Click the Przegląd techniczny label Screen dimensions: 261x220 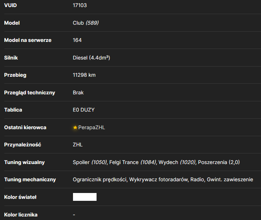(x=29, y=93)
